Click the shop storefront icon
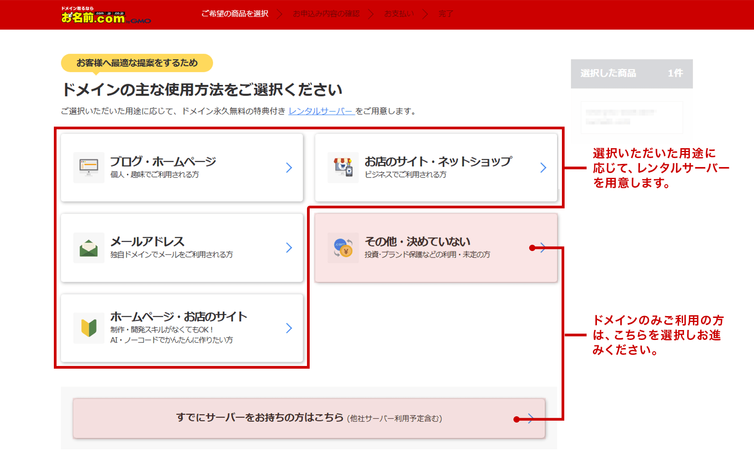Viewport: 754px width, 476px height. pos(343,167)
